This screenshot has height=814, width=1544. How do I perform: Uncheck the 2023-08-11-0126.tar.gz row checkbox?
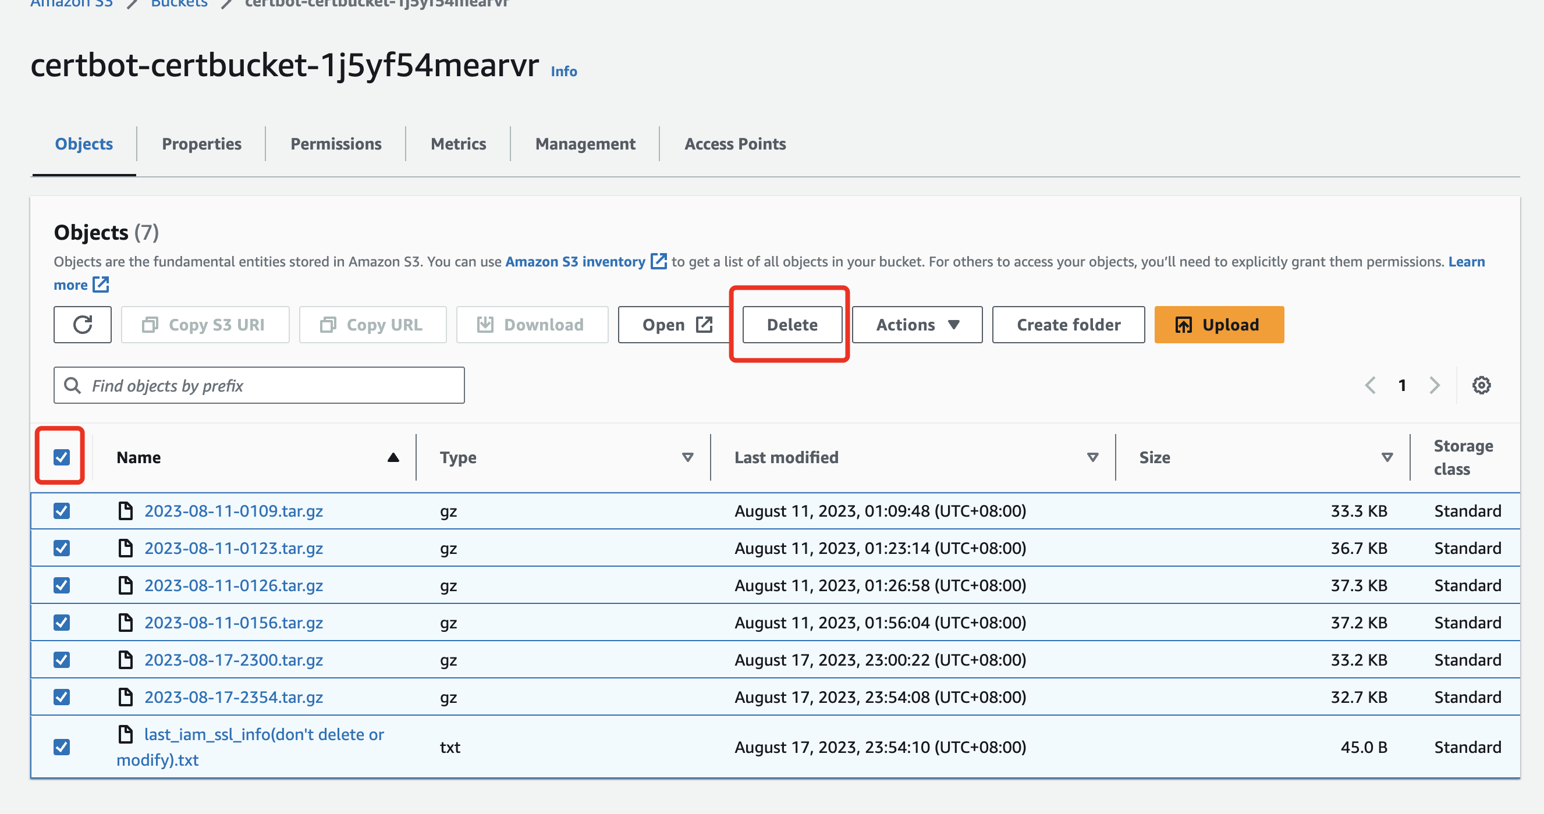(62, 585)
